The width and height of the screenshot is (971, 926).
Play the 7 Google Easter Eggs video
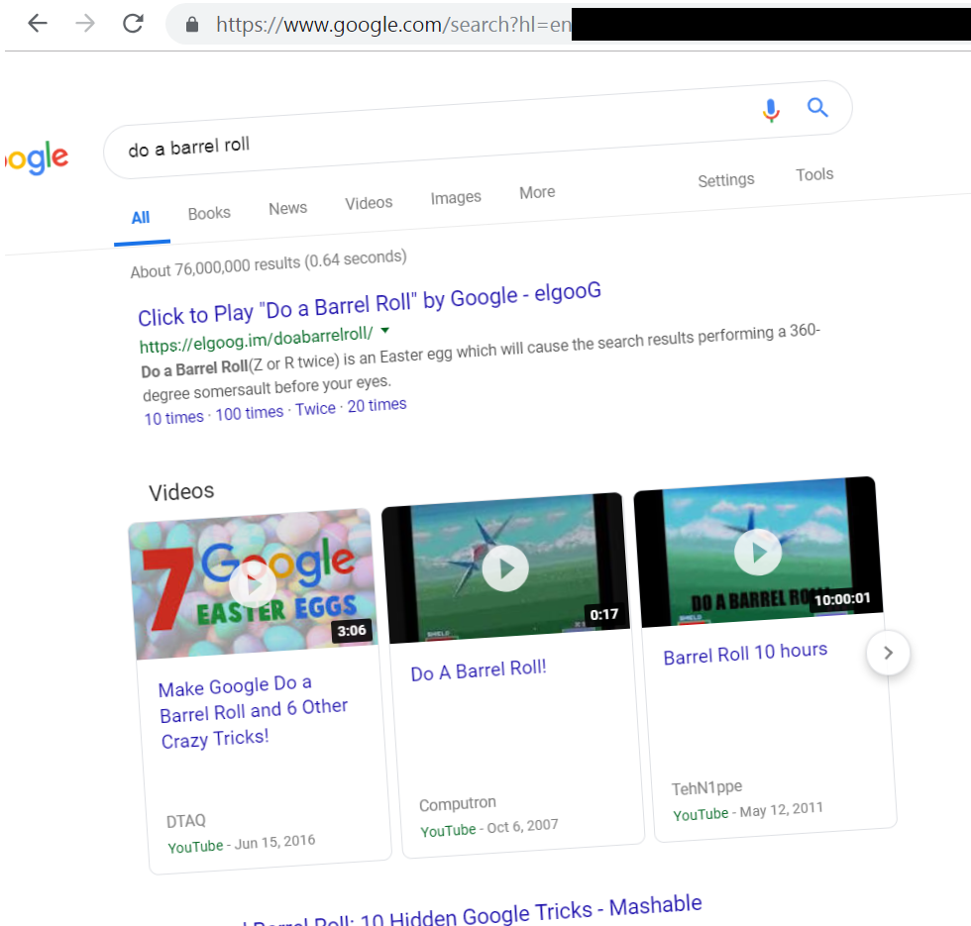click(254, 584)
